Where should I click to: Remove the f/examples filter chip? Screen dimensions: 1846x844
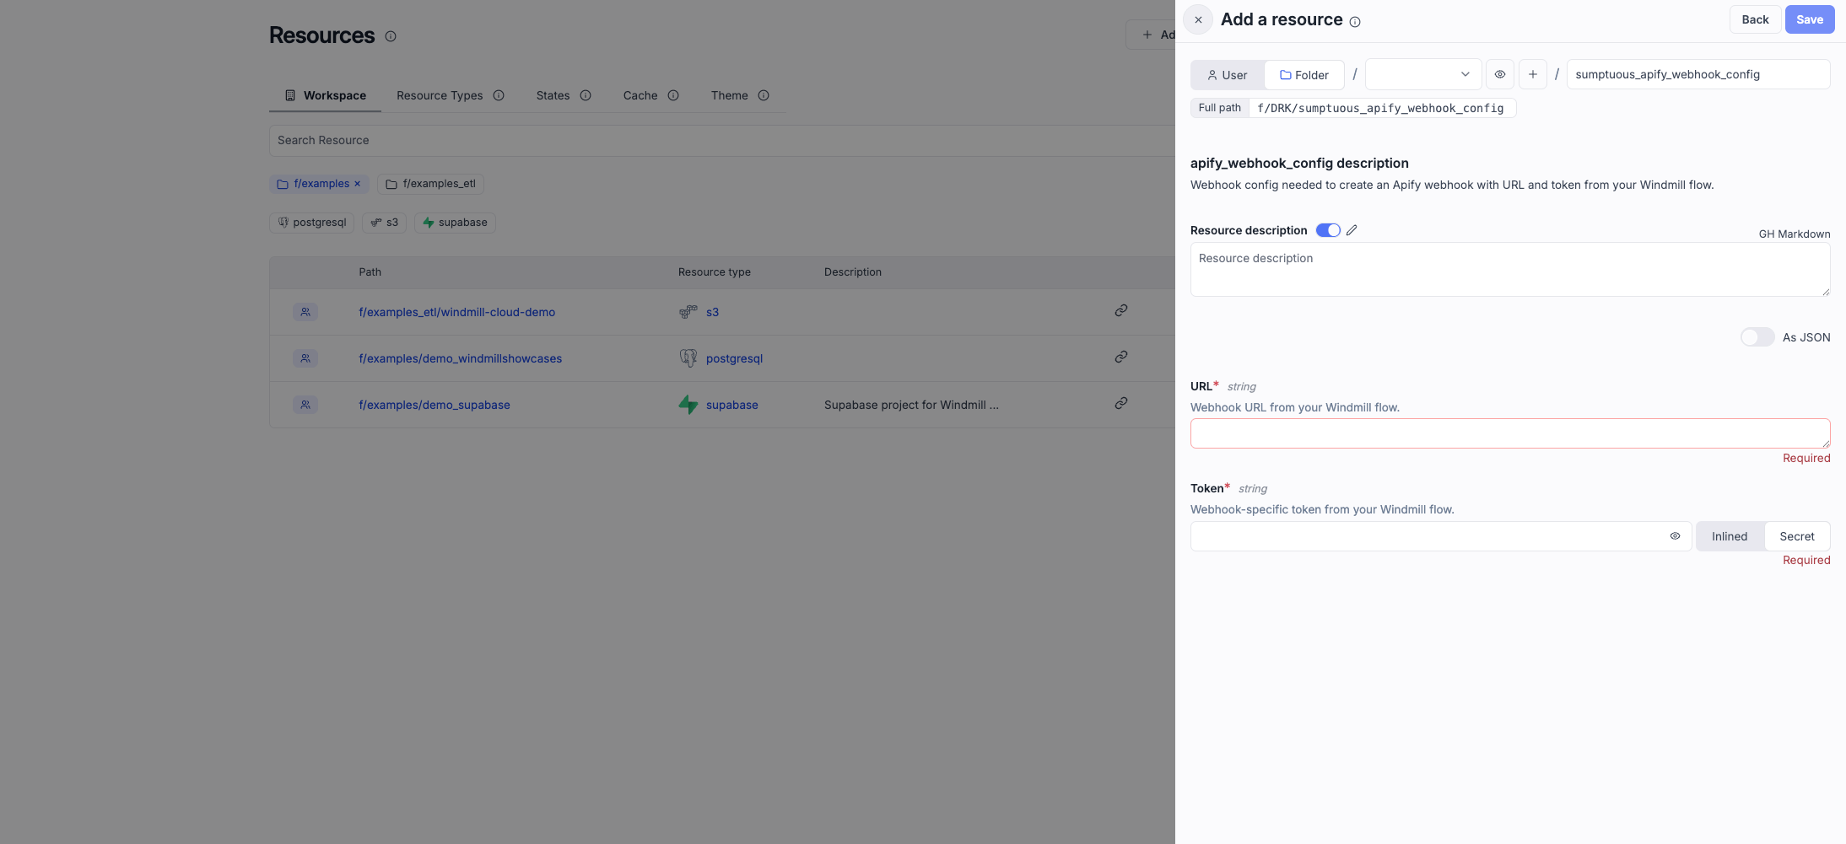pyautogui.click(x=356, y=183)
